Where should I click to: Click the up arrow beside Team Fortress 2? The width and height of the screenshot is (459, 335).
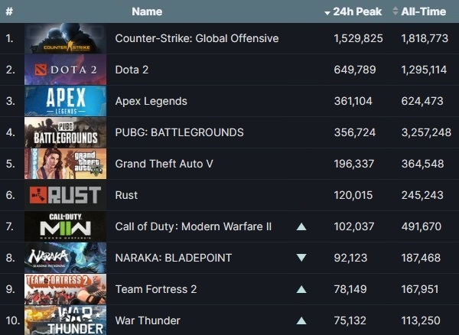pyautogui.click(x=301, y=290)
